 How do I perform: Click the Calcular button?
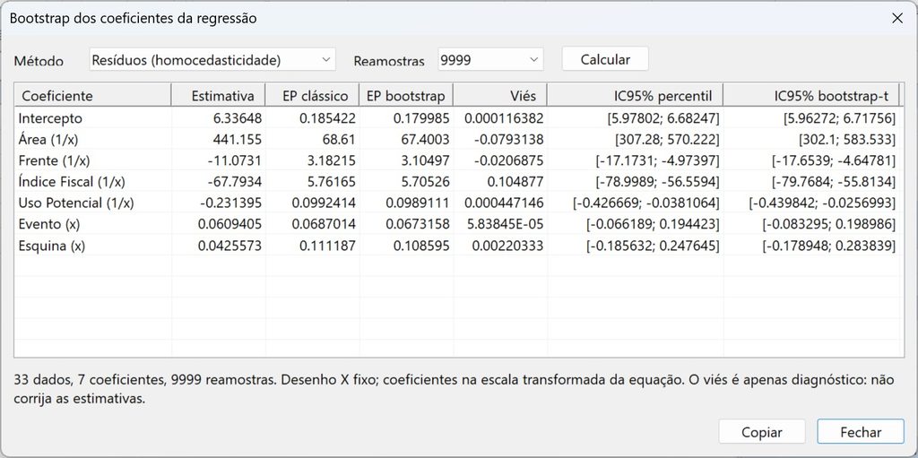point(605,59)
